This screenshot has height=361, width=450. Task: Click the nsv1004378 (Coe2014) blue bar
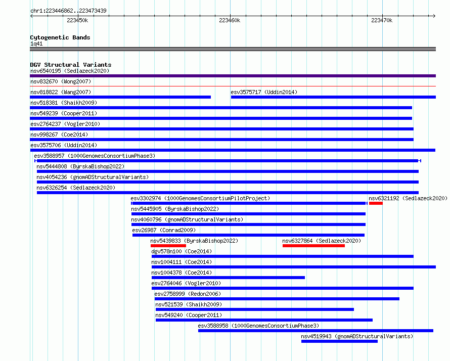point(228,278)
